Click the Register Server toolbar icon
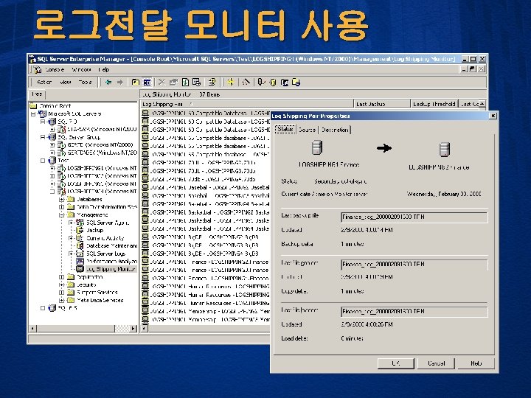 261,82
